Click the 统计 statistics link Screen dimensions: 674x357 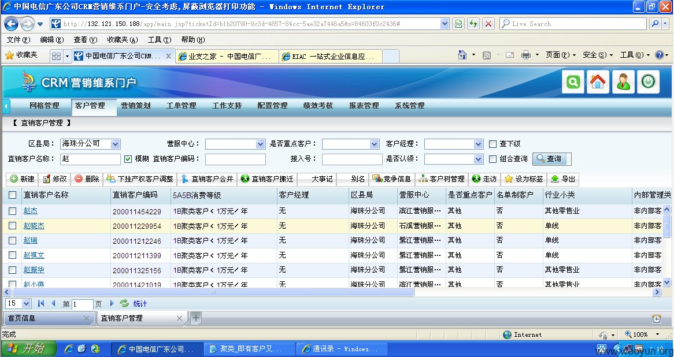[x=140, y=304]
